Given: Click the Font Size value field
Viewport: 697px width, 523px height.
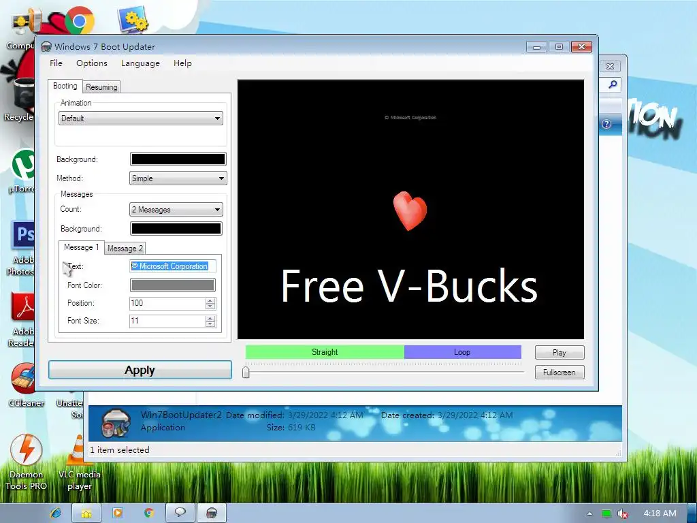Looking at the screenshot, I should (167, 321).
